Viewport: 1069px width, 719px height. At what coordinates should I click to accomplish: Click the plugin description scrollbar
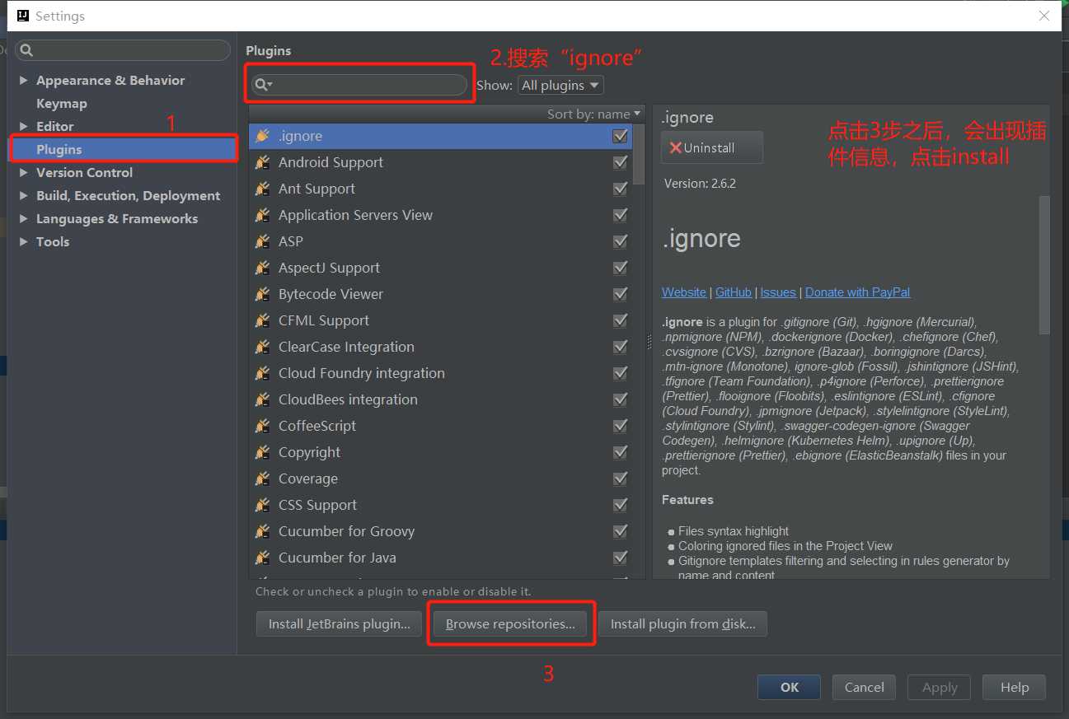tap(1044, 264)
